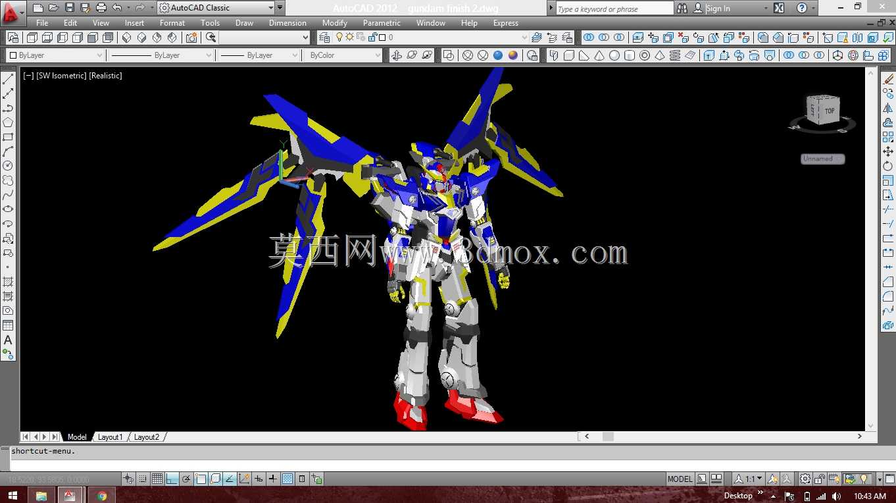Save the drawing from Quick Access toolbar
Image resolution: width=896 pixels, height=503 pixels.
[x=70, y=8]
